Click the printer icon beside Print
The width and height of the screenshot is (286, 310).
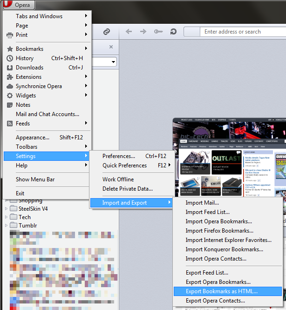pyautogui.click(x=10, y=35)
